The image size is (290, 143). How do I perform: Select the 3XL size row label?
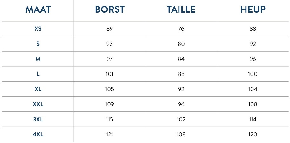[x=38, y=119]
